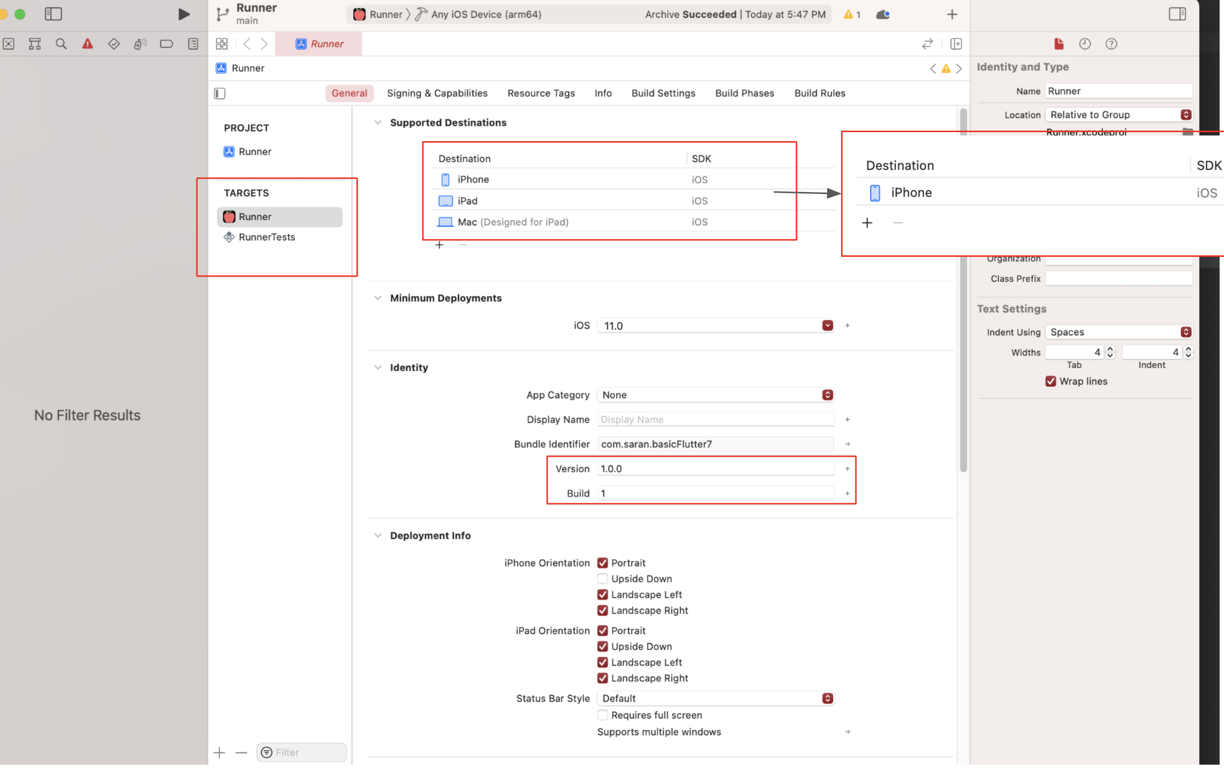Screen dimensions: 1224x768
Task: Collapse the Supported Destinations section
Action: tap(377, 122)
